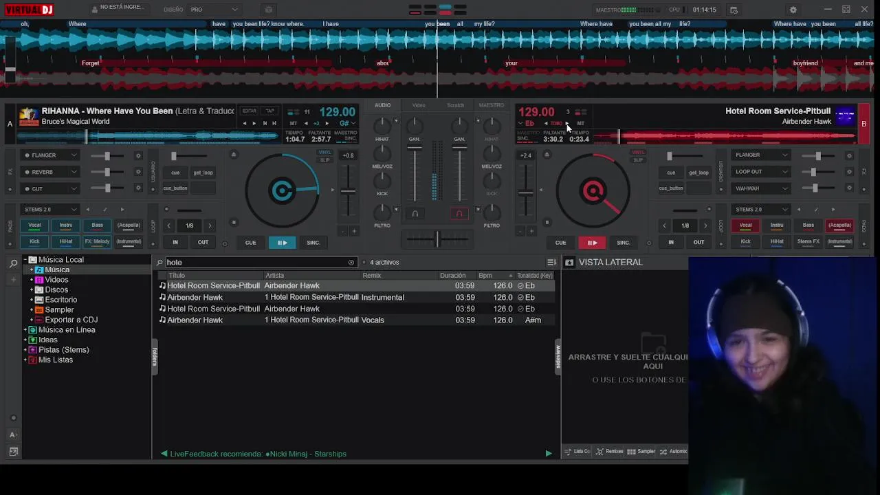
Task: Double loop length on deck B with the right arrow
Action: [705, 225]
